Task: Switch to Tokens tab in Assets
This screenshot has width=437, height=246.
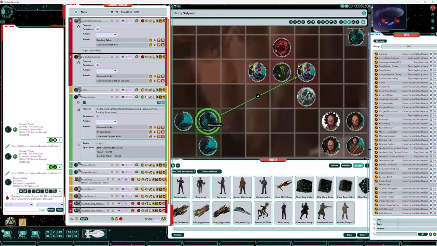Action: (x=334, y=166)
